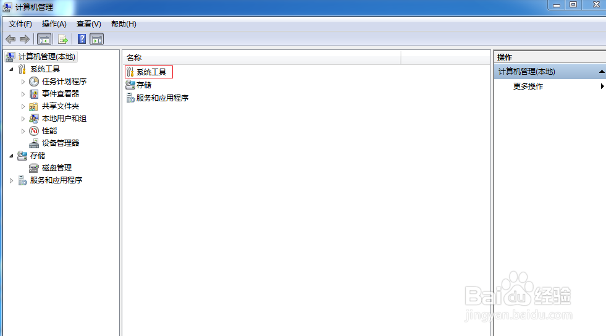The image size is (606, 336).
Task: Click the 存储 storage icon in tree
Action: pos(22,156)
